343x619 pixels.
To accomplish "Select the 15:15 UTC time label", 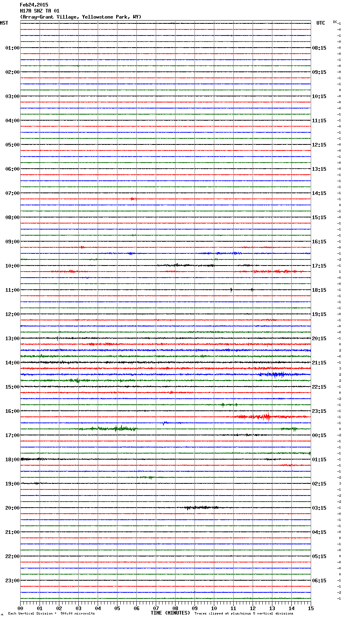I will point(319,217).
